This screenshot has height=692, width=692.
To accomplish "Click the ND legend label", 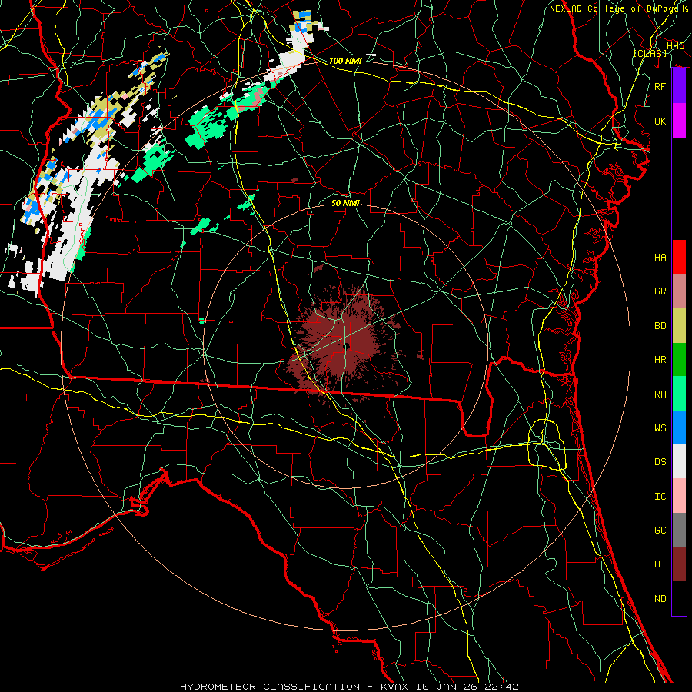I will 660,599.
